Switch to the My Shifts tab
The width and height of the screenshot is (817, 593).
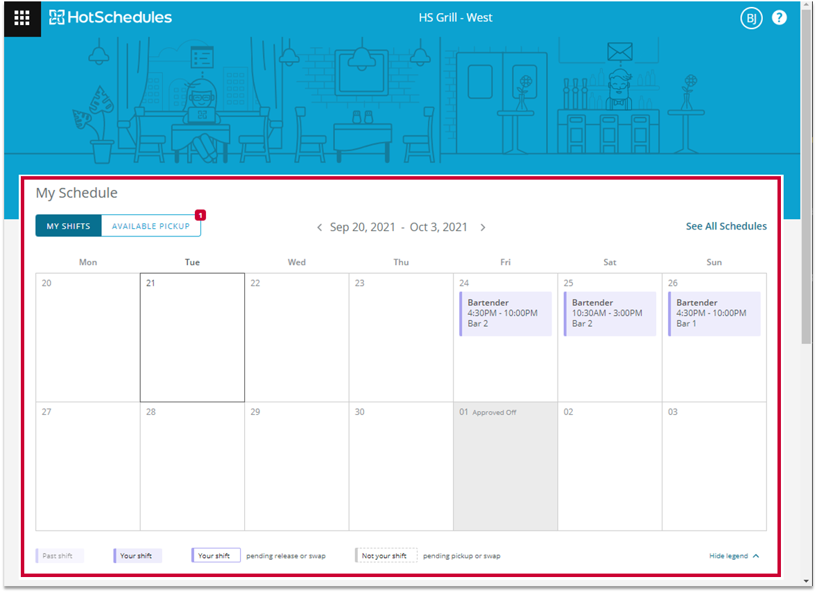[x=68, y=225]
